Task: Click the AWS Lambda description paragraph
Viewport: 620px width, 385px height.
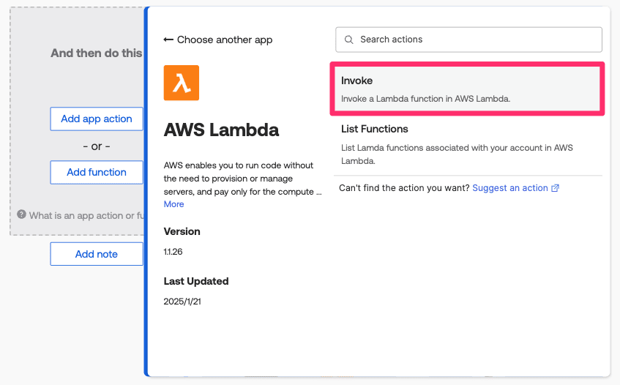Action: tap(243, 179)
